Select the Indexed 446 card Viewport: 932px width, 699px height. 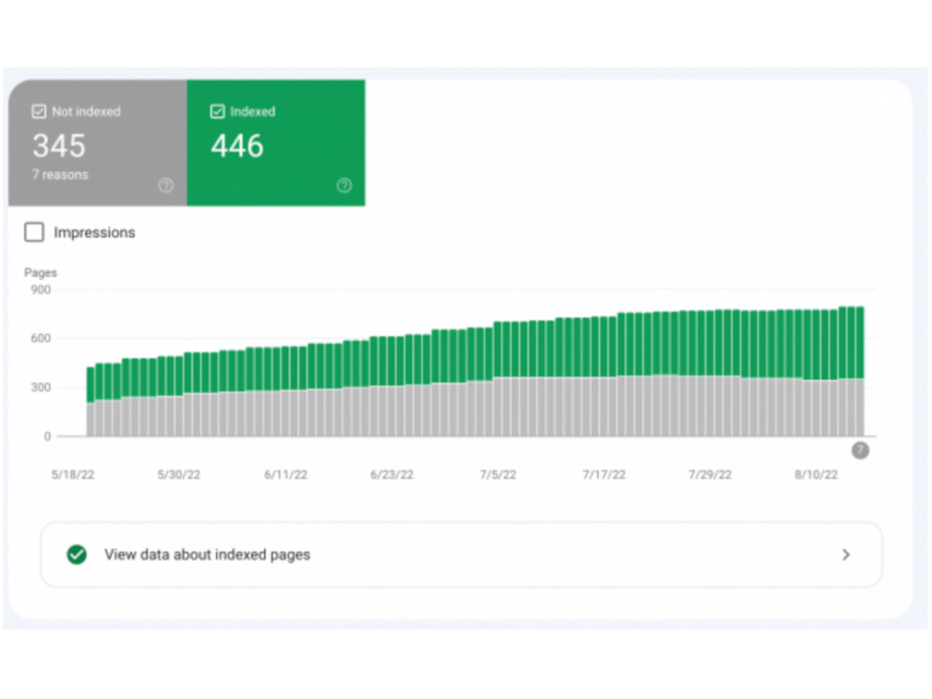click(x=276, y=143)
